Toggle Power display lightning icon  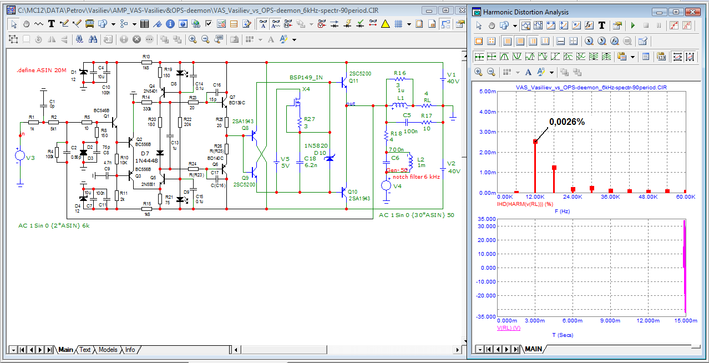[347, 24]
